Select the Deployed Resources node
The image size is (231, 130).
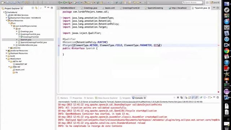(19, 53)
